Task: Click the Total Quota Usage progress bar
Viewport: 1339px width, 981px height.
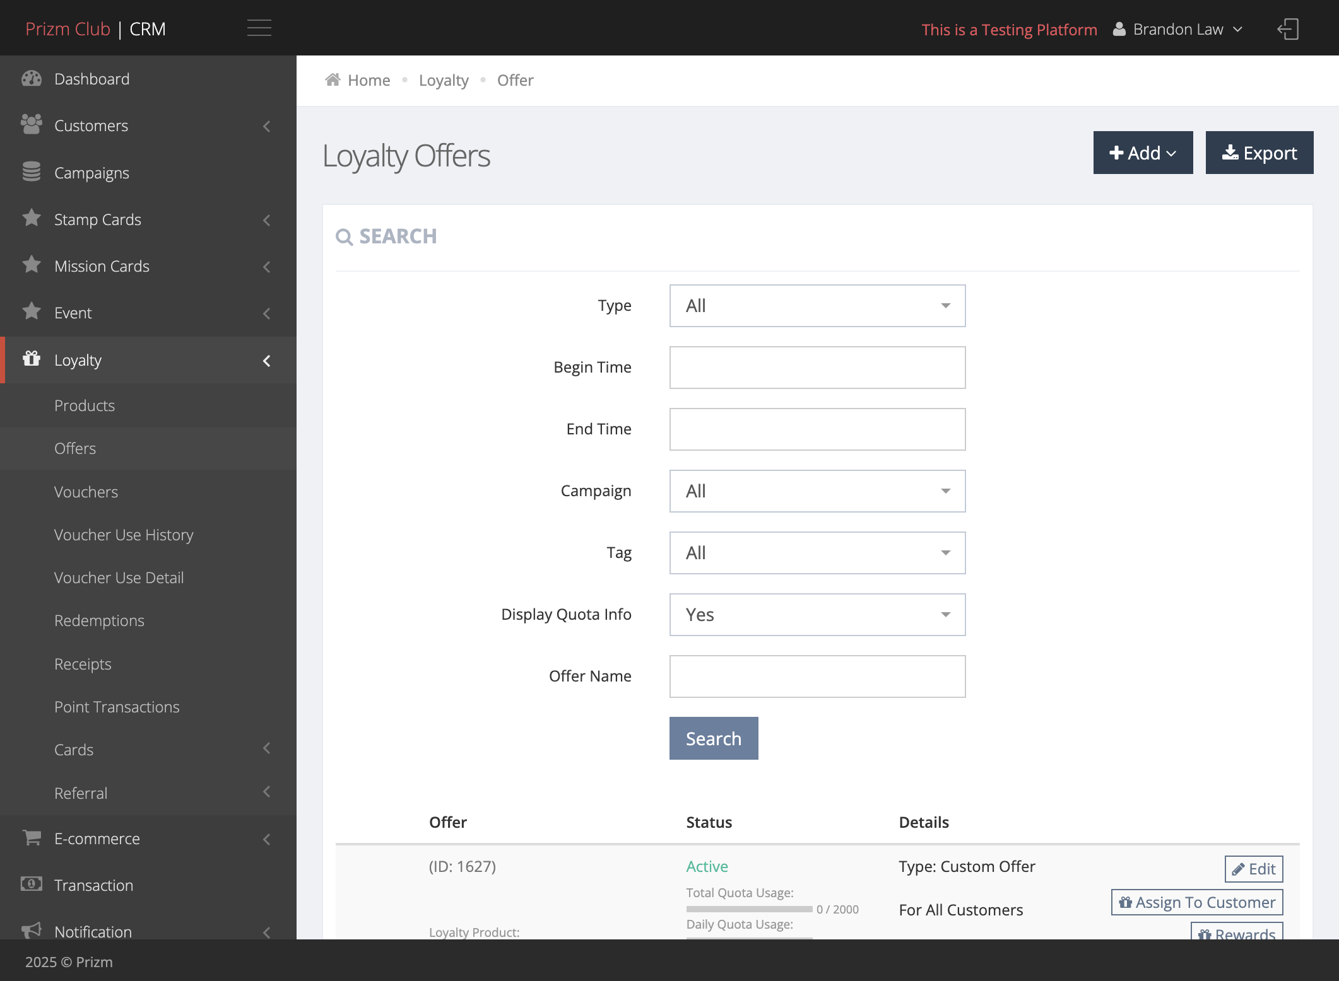Action: click(749, 909)
